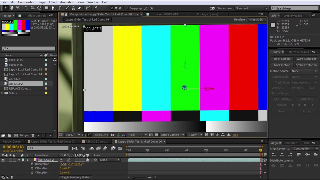The width and height of the screenshot is (320, 180).
Task: Select the Rectangle shape tool
Action: 47,8
